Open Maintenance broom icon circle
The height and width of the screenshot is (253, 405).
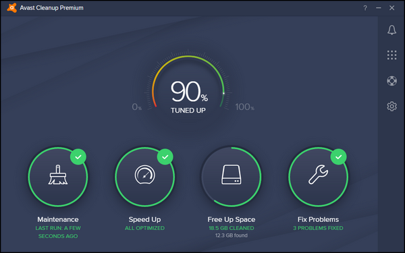pos(58,177)
